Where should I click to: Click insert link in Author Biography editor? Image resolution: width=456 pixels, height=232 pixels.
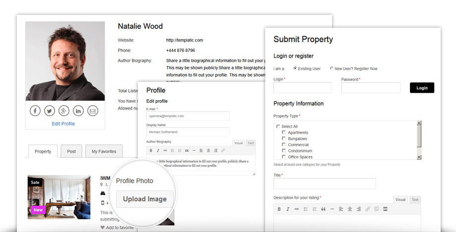click(x=223, y=151)
